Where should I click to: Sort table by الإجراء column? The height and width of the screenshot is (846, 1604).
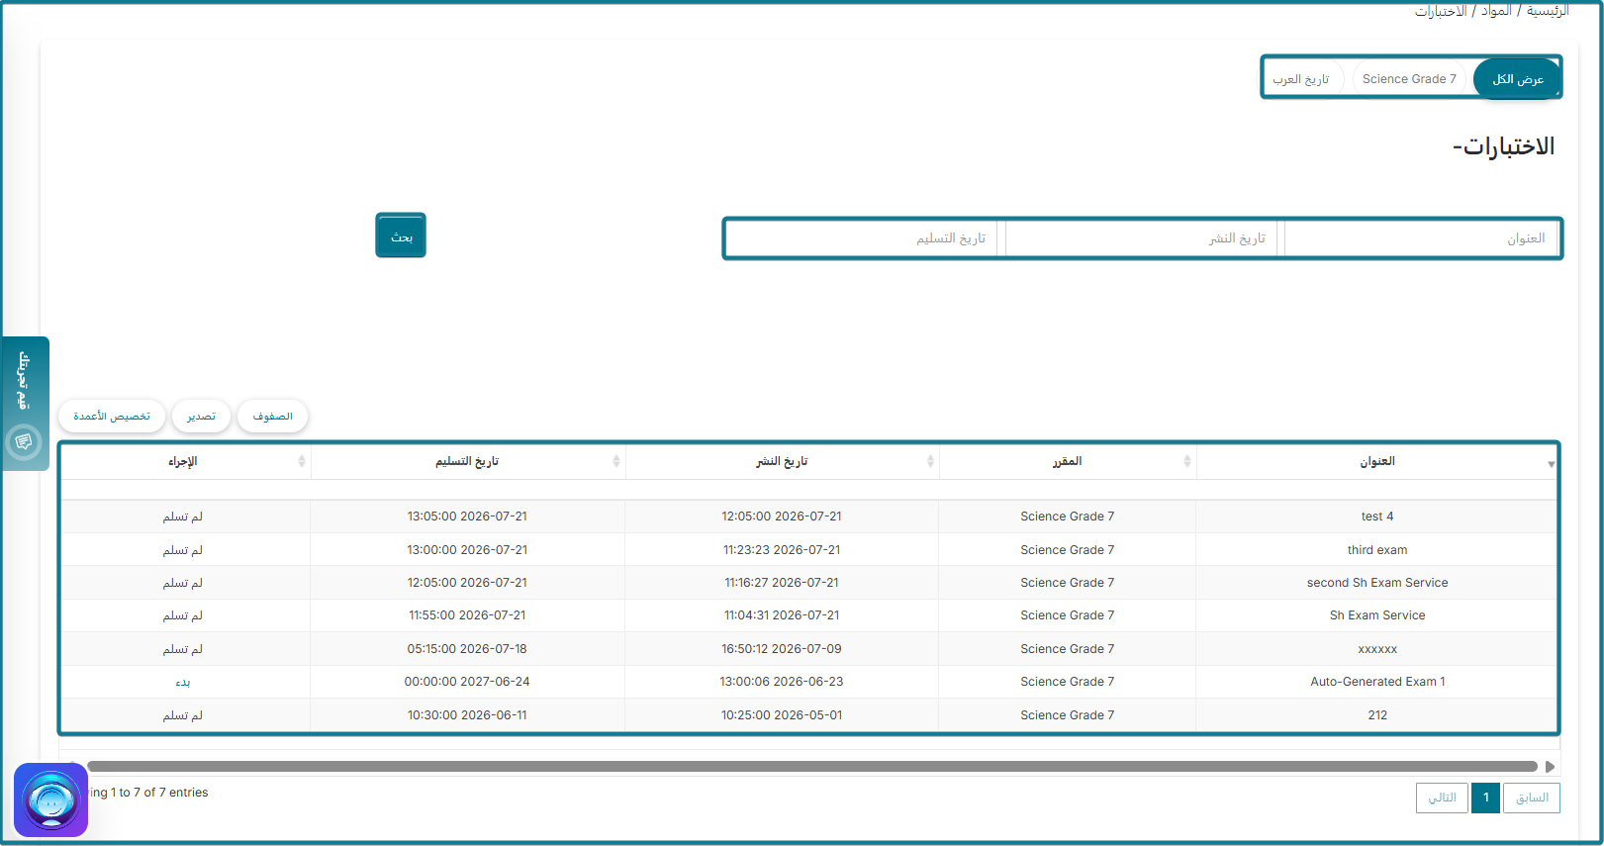point(183,461)
